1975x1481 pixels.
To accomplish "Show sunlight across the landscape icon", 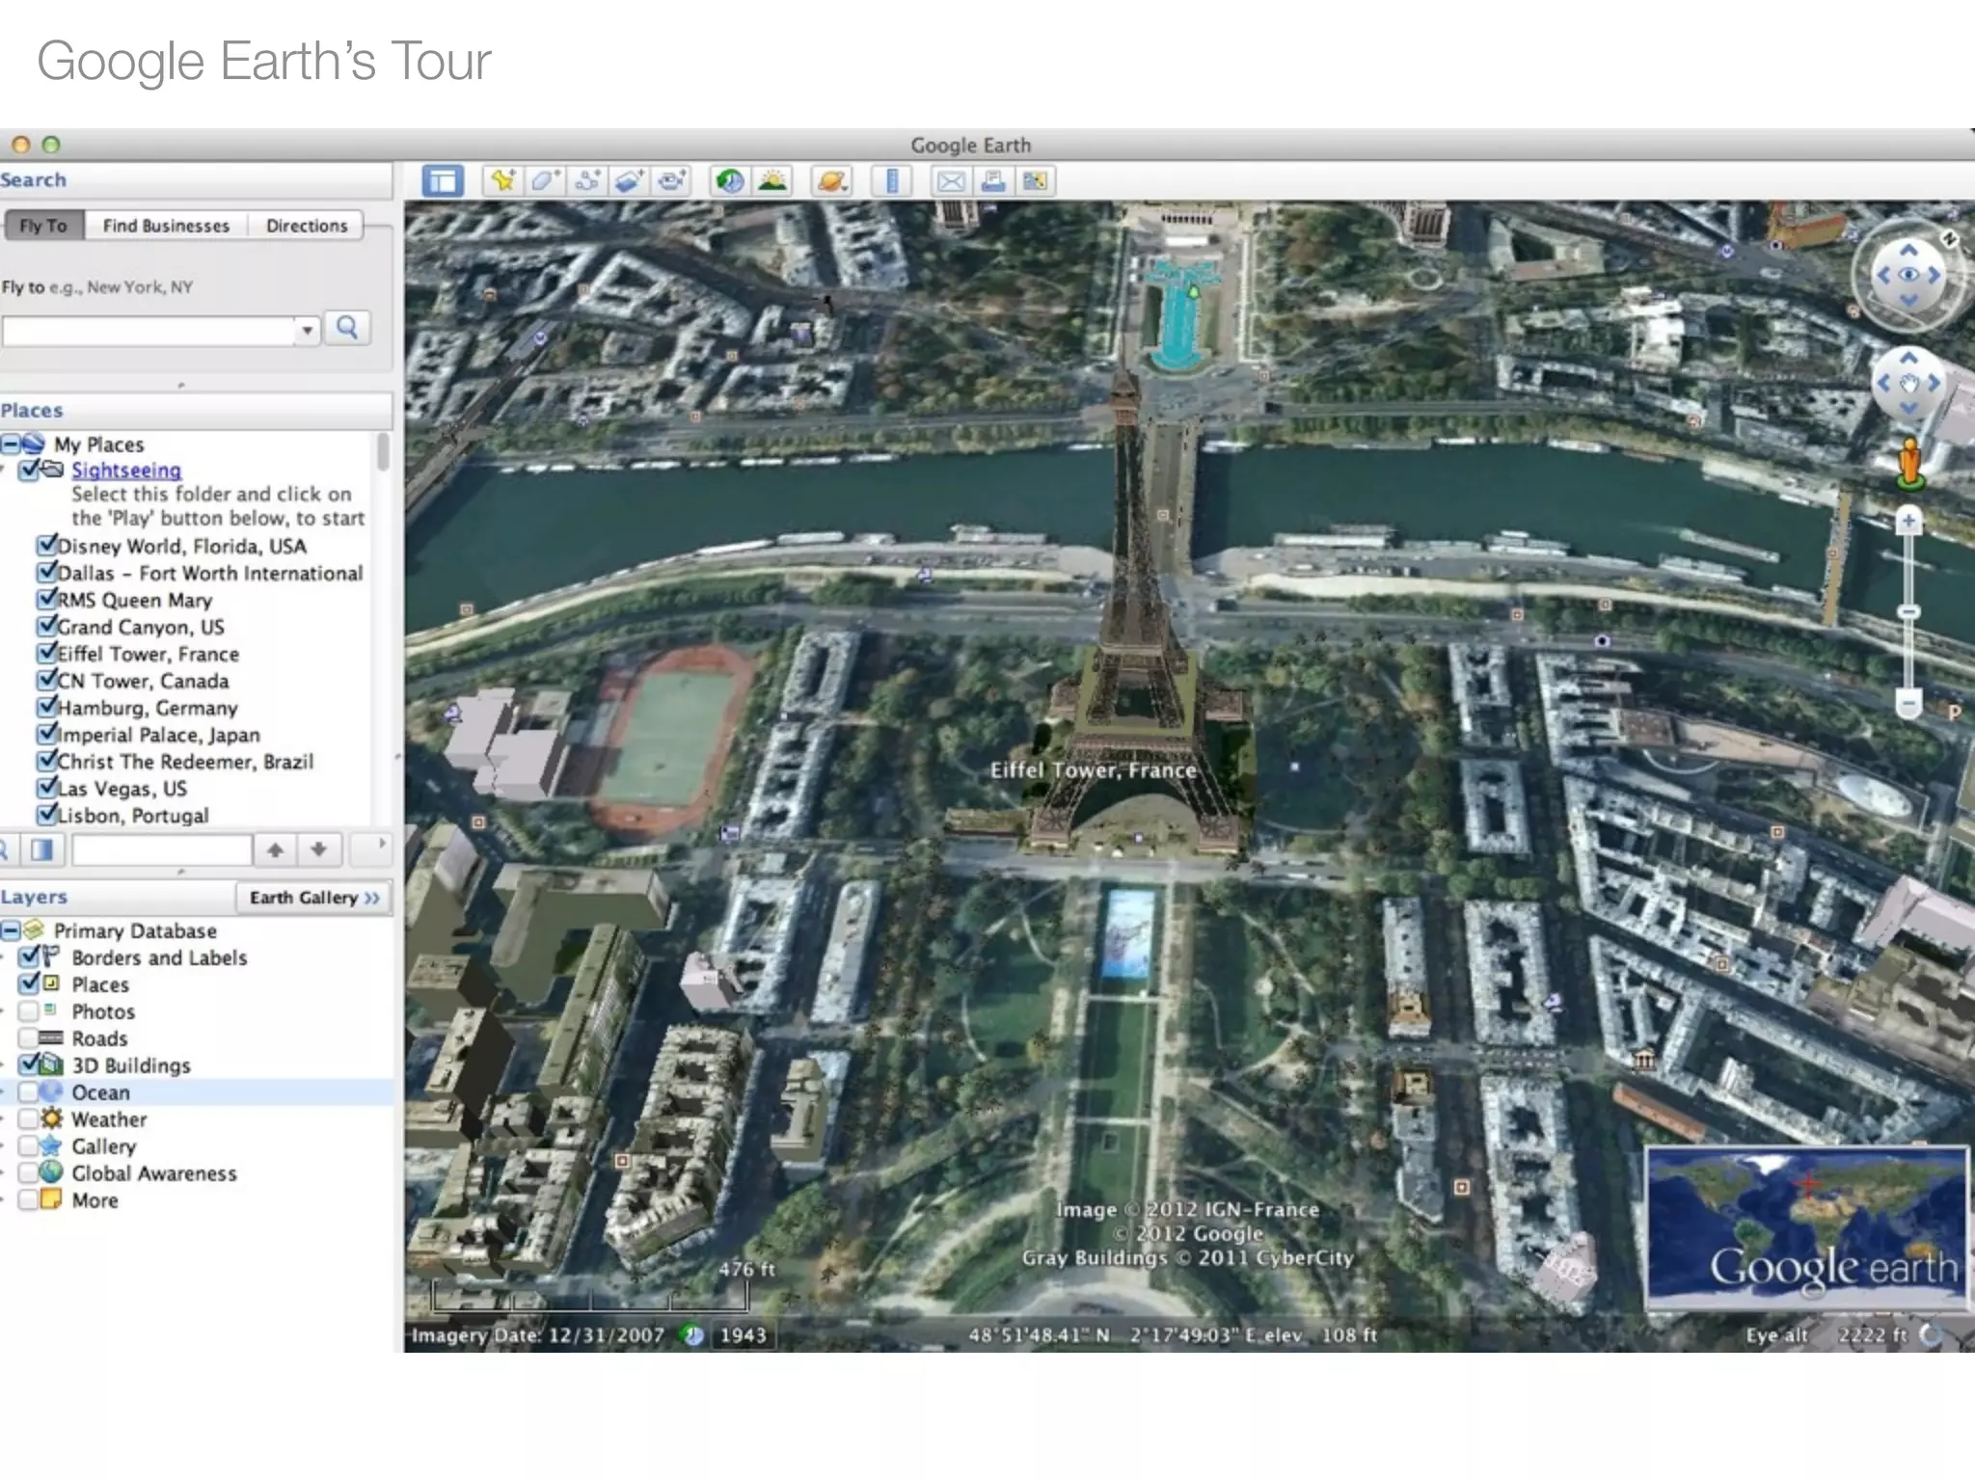I will (x=772, y=180).
